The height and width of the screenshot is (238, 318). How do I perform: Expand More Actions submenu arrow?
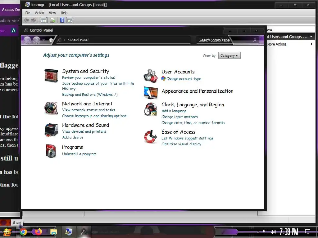(311, 44)
